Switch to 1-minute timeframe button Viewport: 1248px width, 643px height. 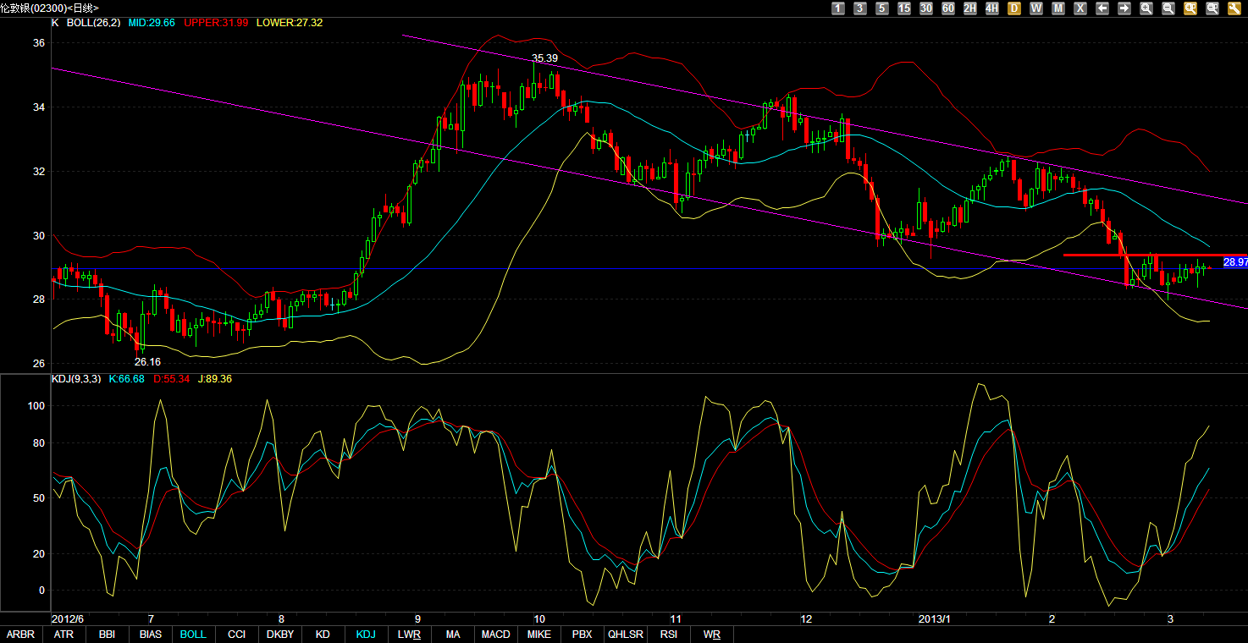click(x=838, y=8)
